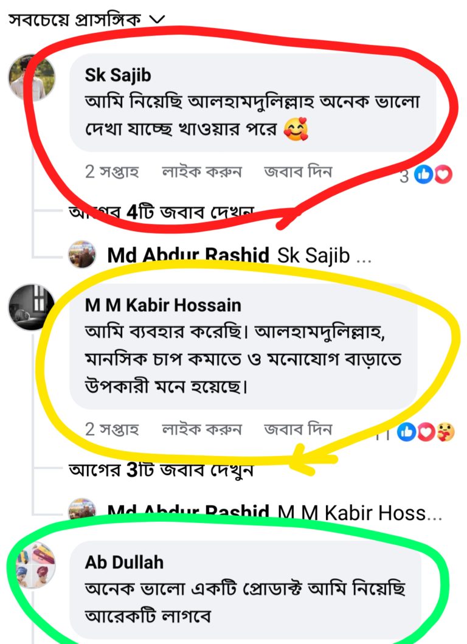Click the like reaction icon on Kabir's comment
This screenshot has height=644, width=467.
(407, 432)
